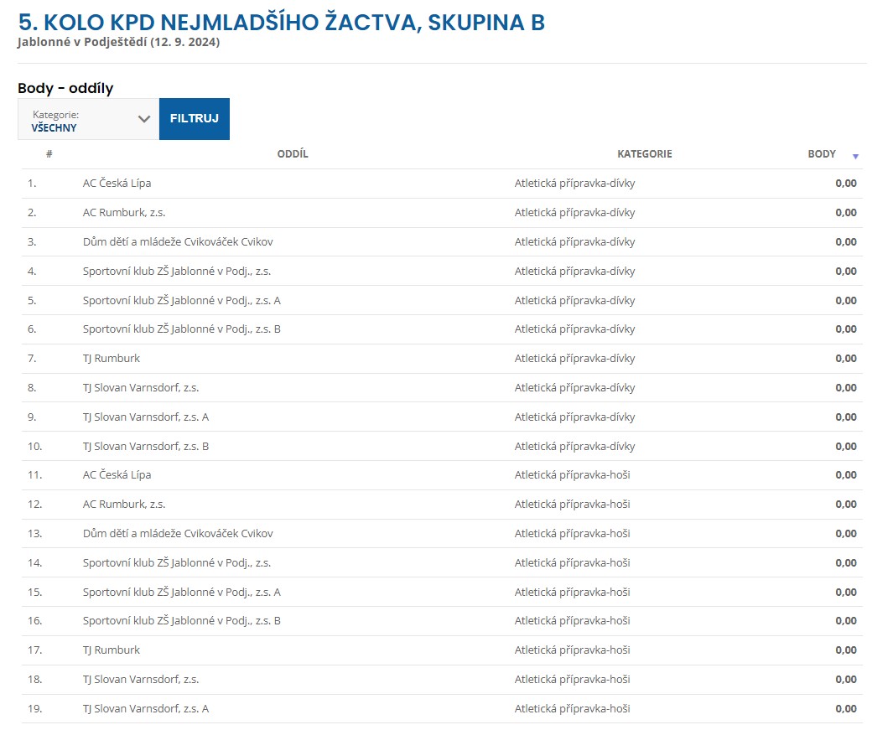Select row 8 TJ Slovan Varnsdorf, z.s.

[x=442, y=388]
